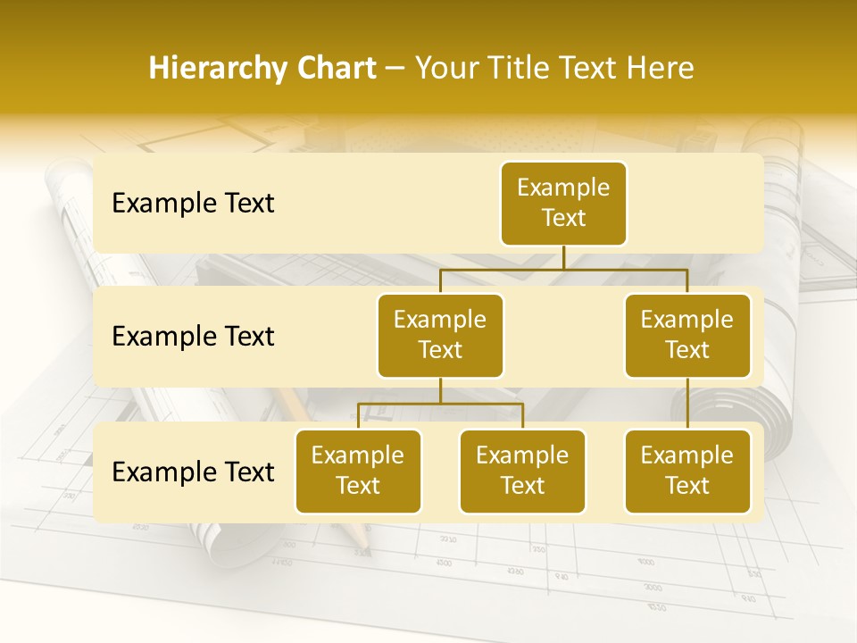Click the right second-level Example Text box
857x643 pixels.
(x=687, y=335)
